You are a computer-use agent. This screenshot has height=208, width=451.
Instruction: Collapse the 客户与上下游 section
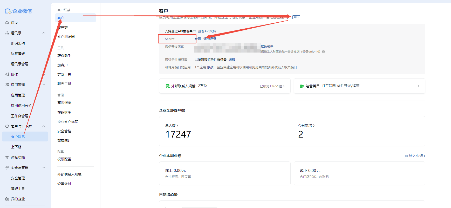click(x=44, y=126)
